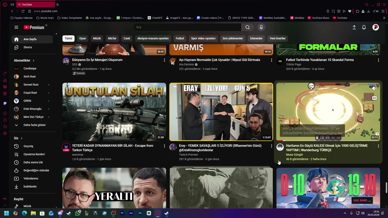Image resolution: width=388 pixels, height=218 pixels.
Task: Open a new browser tab
Action: (57, 5)
